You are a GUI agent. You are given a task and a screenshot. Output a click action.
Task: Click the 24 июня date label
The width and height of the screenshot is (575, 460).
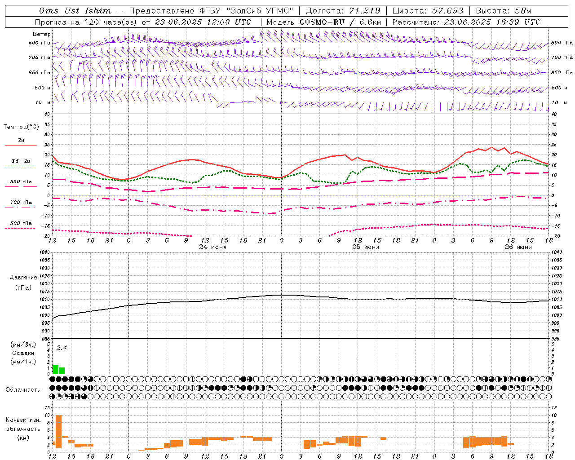pos(212,247)
